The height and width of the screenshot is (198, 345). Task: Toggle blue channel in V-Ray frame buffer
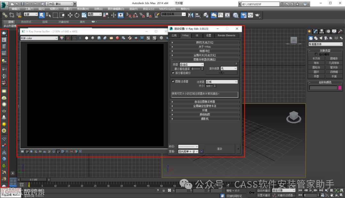click(x=80, y=38)
